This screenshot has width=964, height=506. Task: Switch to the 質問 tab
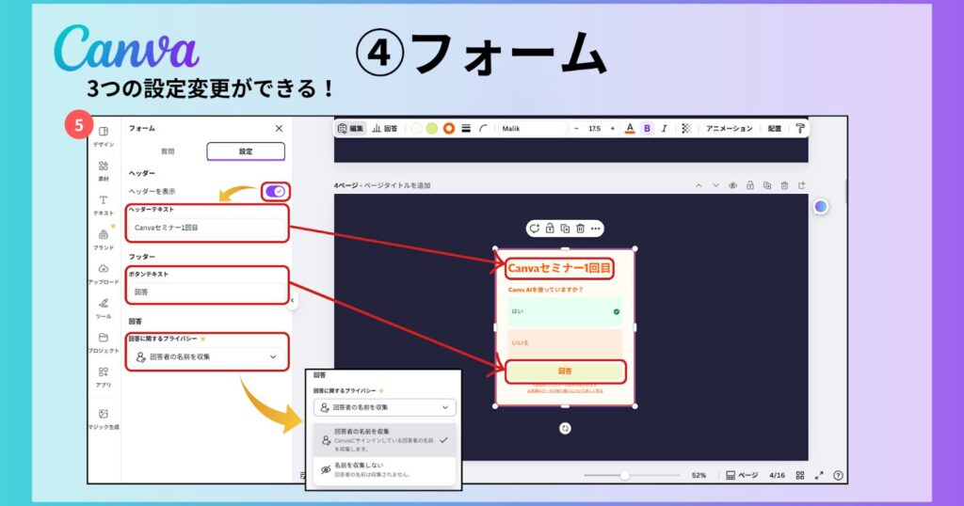167,151
